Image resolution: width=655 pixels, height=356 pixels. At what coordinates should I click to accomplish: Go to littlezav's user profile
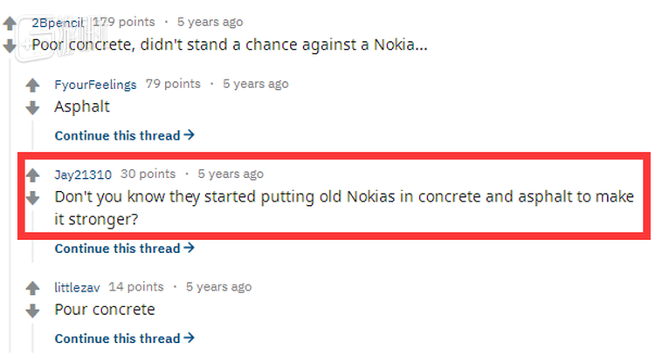[x=78, y=287]
